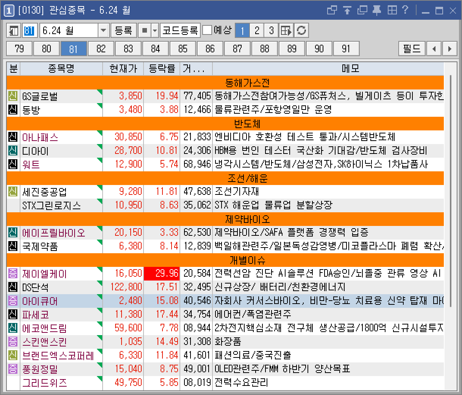Image resolution: width=462 pixels, height=395 pixels.
Task: Click the 코드등록 button
Action: coord(180,30)
